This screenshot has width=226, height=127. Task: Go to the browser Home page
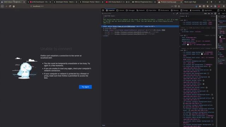[14, 6]
